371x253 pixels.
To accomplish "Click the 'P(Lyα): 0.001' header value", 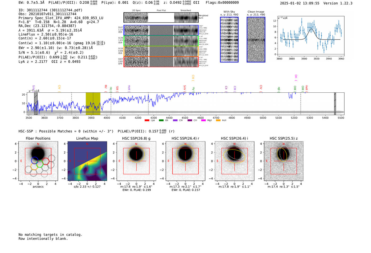I will tap(115, 3).
